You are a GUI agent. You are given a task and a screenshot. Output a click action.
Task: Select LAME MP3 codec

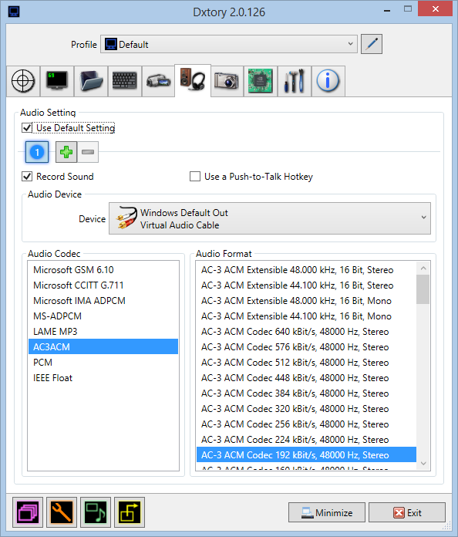coord(103,332)
